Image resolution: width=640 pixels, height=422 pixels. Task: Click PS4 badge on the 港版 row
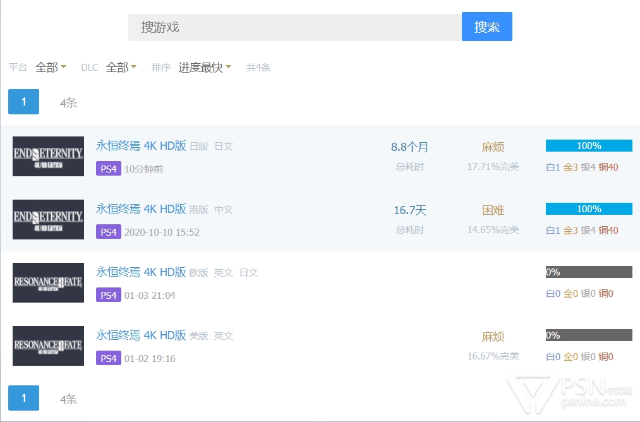pos(108,232)
